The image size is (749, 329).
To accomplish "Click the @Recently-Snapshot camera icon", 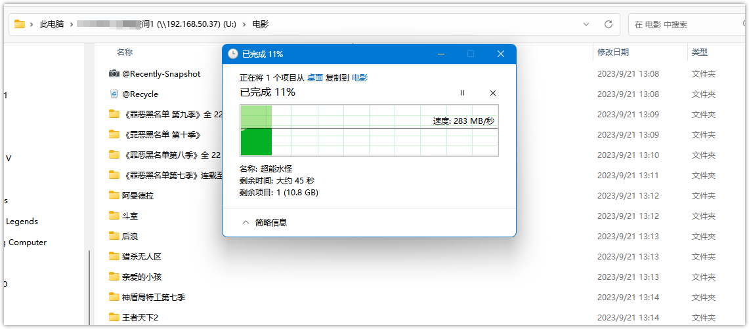I will point(114,73).
